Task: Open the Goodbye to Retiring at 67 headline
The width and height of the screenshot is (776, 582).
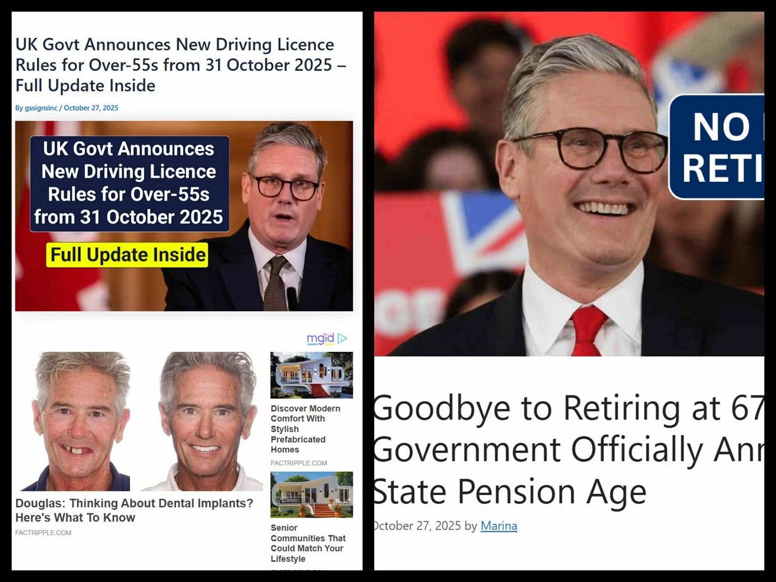Action: (x=568, y=449)
